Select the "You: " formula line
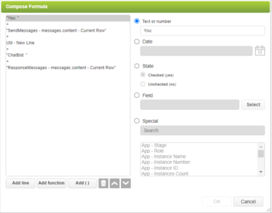Viewport: 272px width, 213px height. point(68,18)
